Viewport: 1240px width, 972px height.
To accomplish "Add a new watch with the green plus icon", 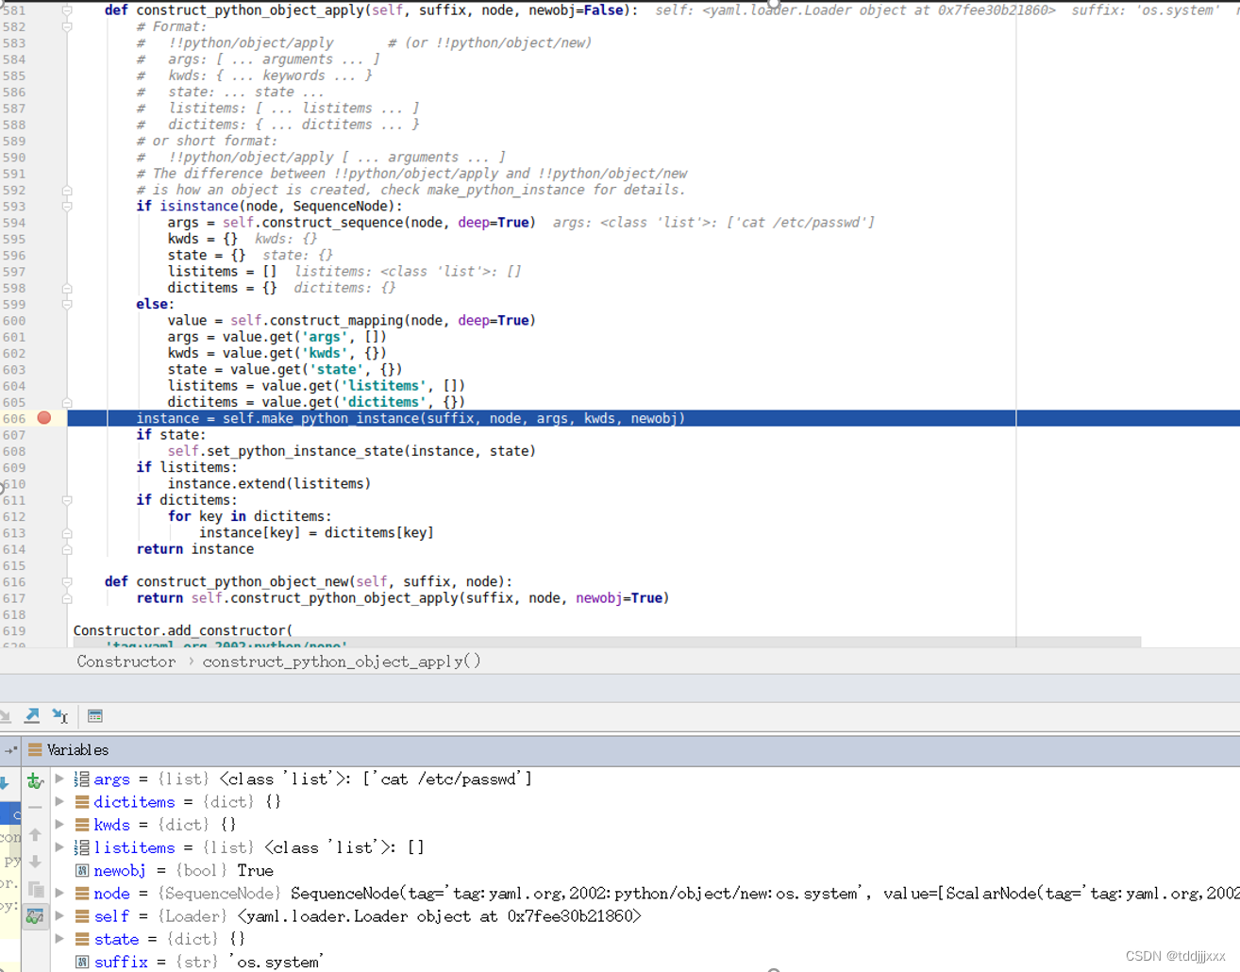I will coord(35,780).
